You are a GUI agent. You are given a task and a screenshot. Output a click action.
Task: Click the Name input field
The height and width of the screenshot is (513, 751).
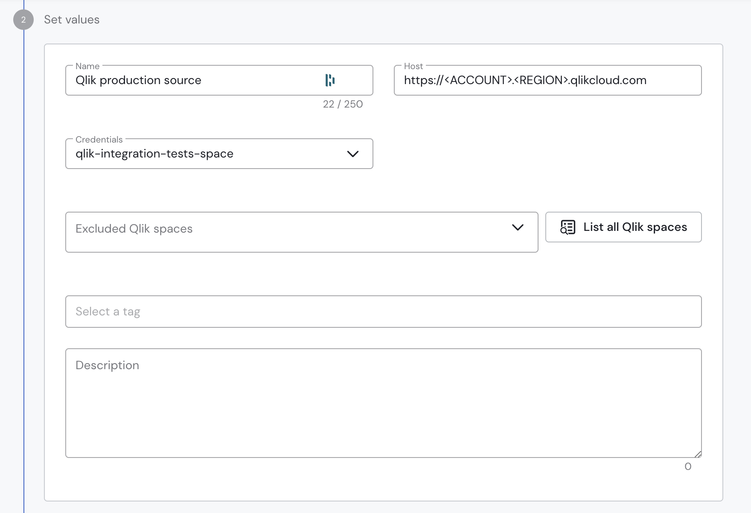[219, 80]
